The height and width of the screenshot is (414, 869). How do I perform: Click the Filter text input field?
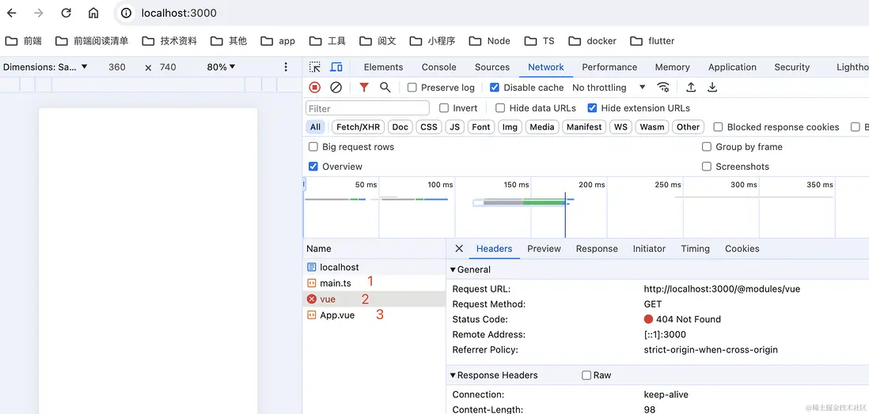point(368,108)
